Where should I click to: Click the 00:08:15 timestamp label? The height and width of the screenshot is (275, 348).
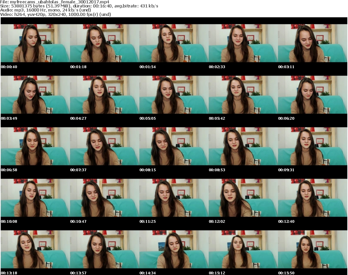coord(147,170)
